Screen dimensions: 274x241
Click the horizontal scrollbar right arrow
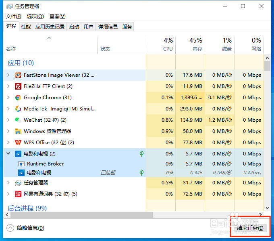coord(261,215)
